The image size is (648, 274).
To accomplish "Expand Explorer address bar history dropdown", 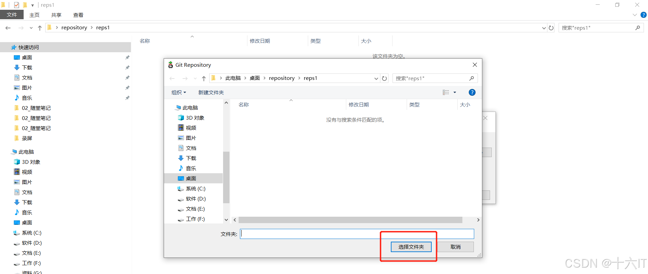I will click(544, 28).
